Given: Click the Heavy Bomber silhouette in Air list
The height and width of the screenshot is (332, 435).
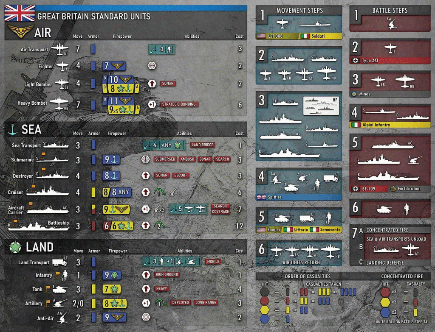Looking at the screenshot, I should 59,103.
